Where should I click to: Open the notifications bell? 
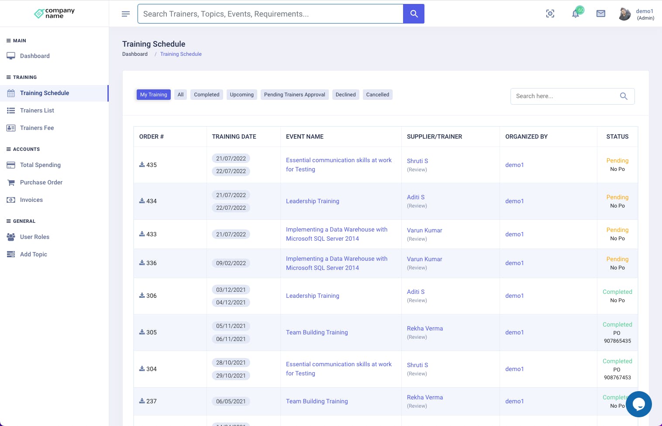pos(576,14)
